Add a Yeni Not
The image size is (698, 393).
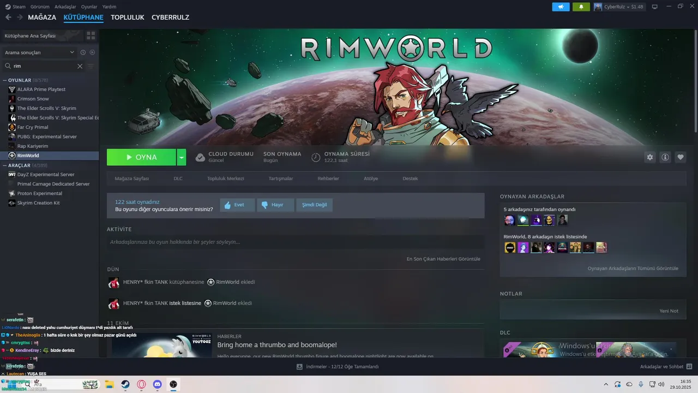pos(669,311)
